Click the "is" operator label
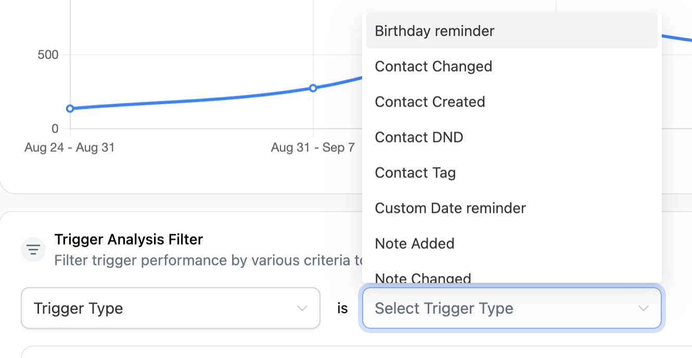Screen dimensions: 692x358 (342, 309)
